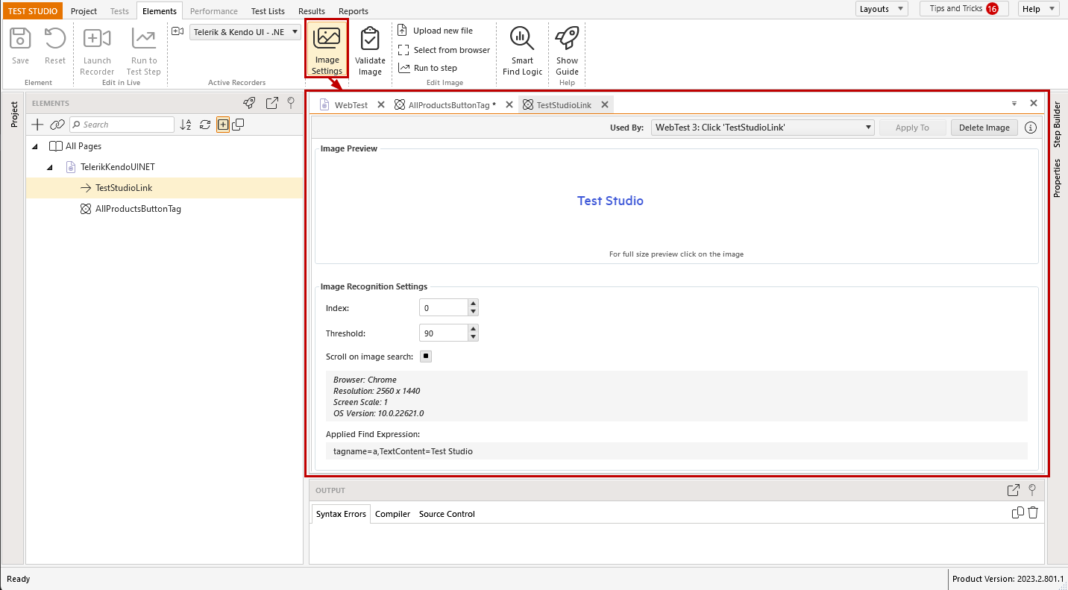Open the Step Builder side panel
1068x590 pixels.
[1057, 124]
